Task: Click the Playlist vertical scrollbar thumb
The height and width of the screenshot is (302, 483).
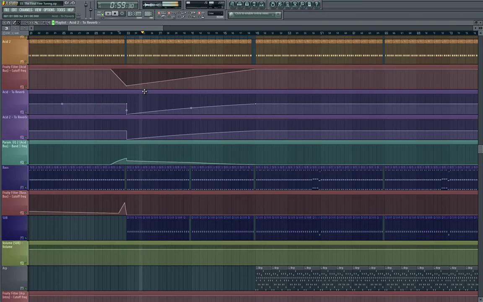Action: coord(480,149)
